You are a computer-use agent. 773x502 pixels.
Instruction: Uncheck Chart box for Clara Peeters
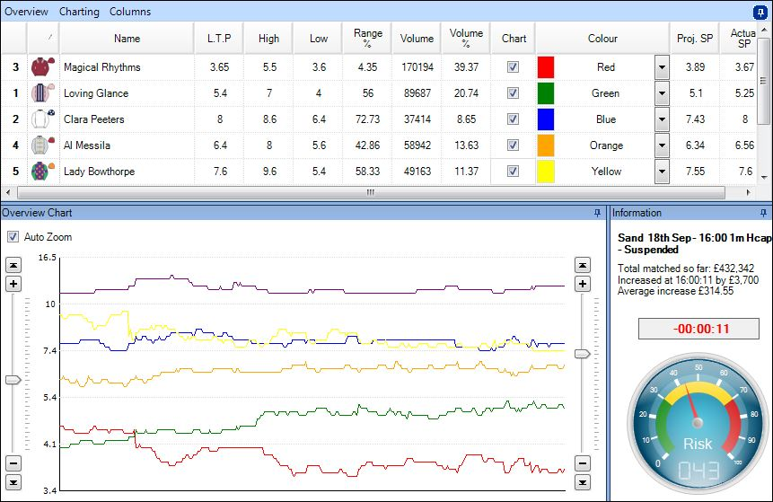click(514, 119)
